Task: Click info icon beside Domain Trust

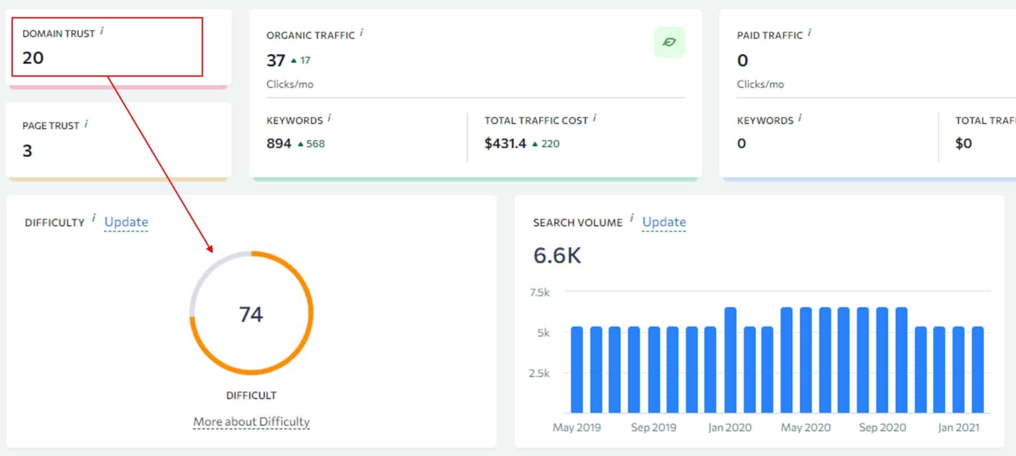Action: pos(102,31)
